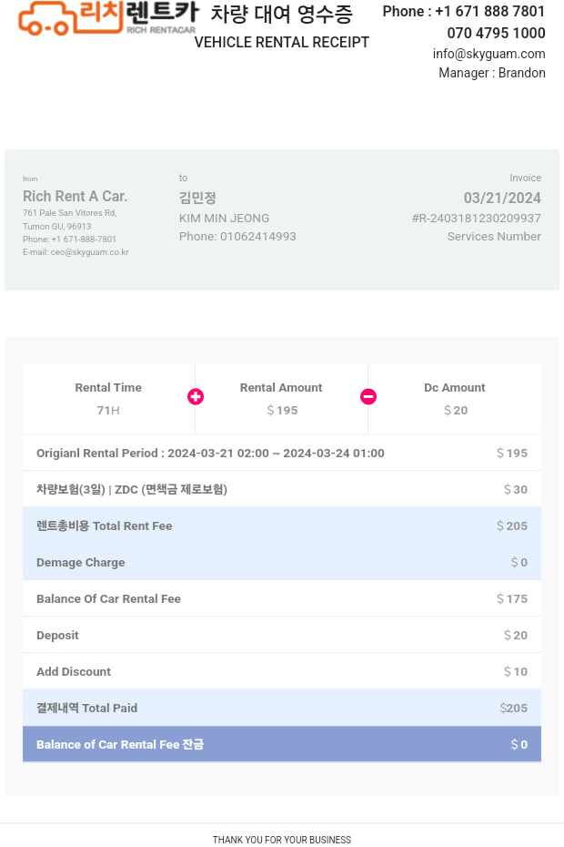The width and height of the screenshot is (564, 847).
Task: Click the Rich Rentacar car logo
Action: pos(108,18)
